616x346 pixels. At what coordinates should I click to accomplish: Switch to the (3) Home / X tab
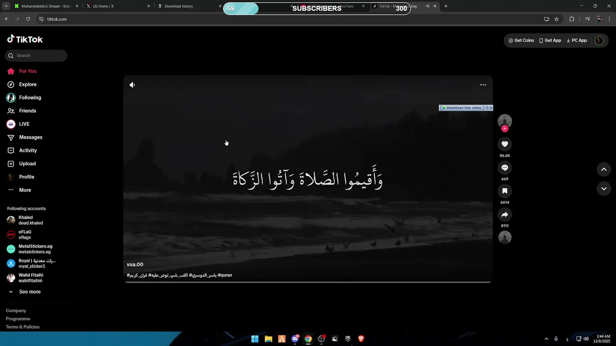117,6
